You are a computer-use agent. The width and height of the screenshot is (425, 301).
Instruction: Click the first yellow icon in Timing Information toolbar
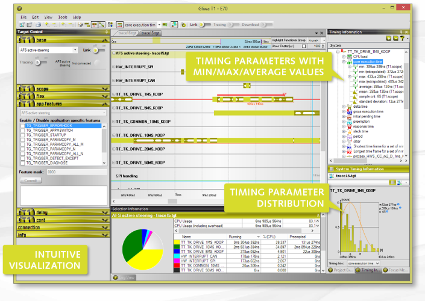pyautogui.click(x=388, y=39)
